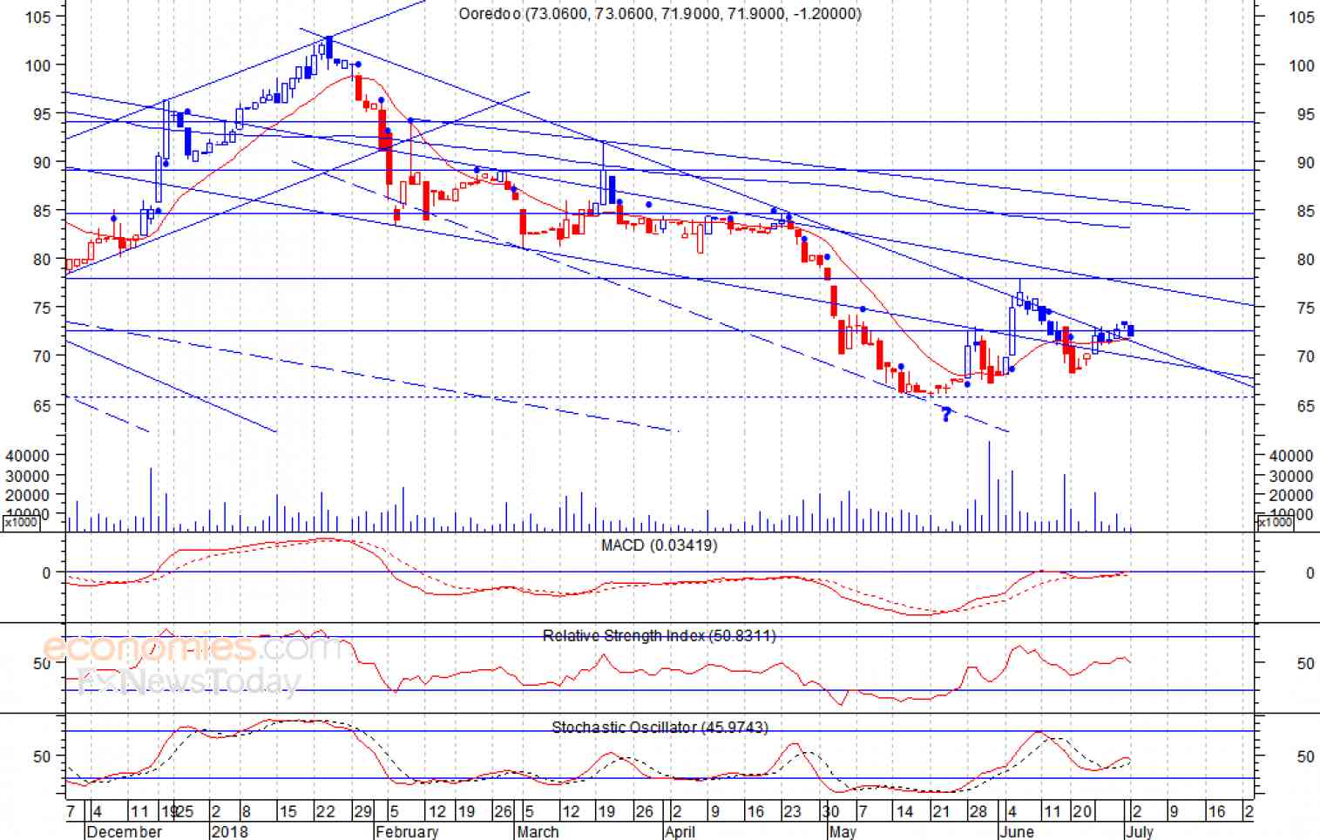The image size is (1320, 840).
Task: Click the 40000 volume label on the left axis
Action: (27, 455)
